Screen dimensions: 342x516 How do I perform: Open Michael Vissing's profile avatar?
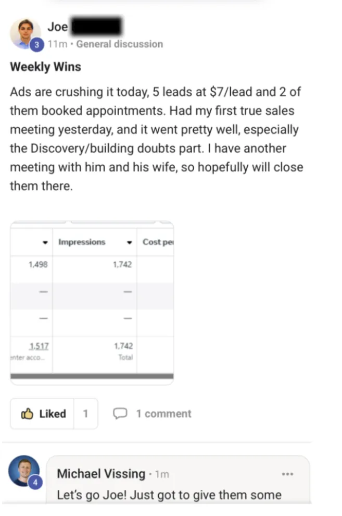pos(24,471)
